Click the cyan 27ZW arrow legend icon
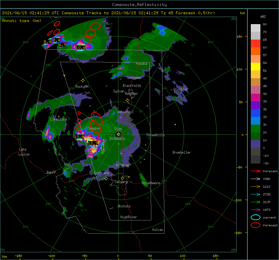Screen dimensions: 279x260 click(x=255, y=194)
